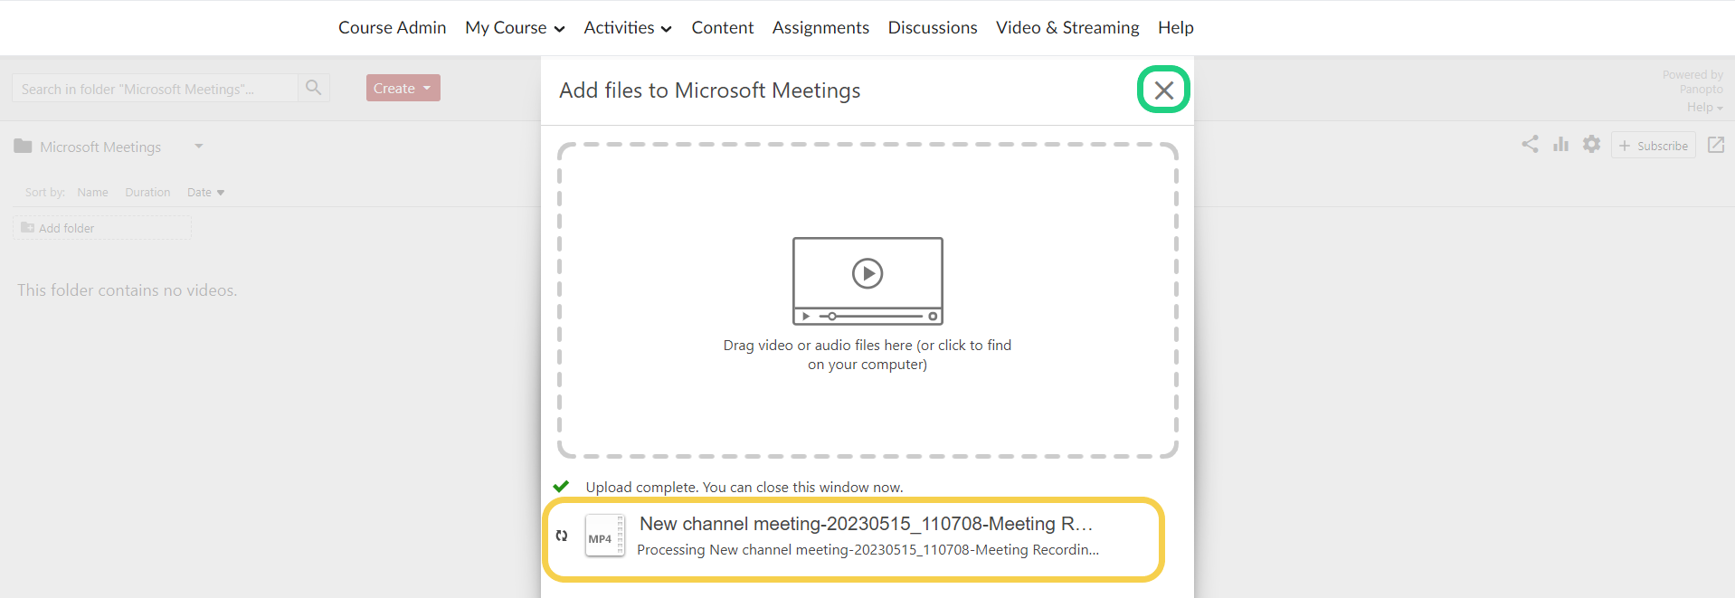Open folder settings gear icon
1735x598 pixels.
point(1591,145)
